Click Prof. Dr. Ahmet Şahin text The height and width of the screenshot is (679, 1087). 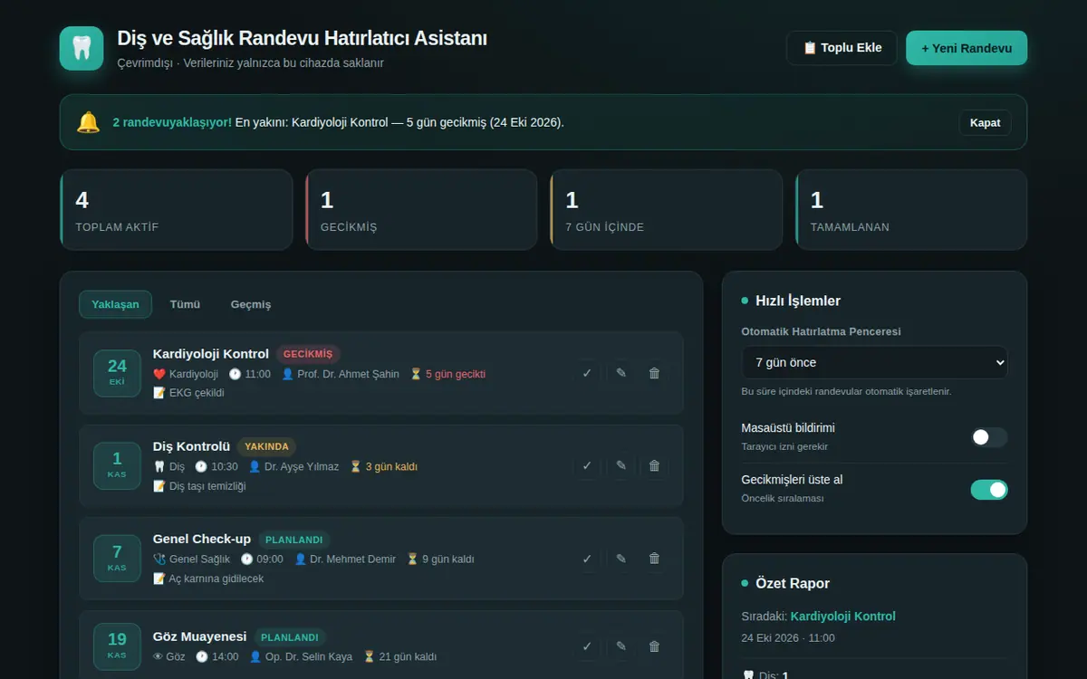[x=348, y=374]
